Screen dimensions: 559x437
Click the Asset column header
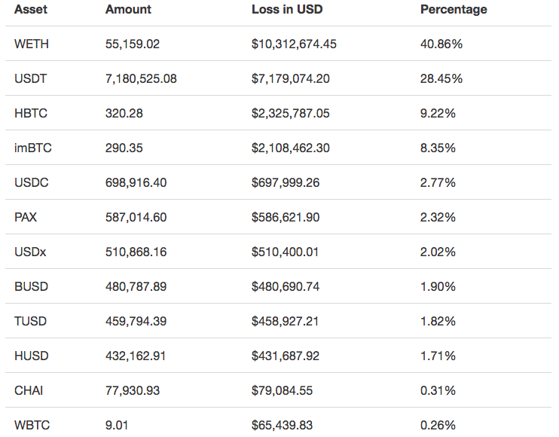coord(31,10)
